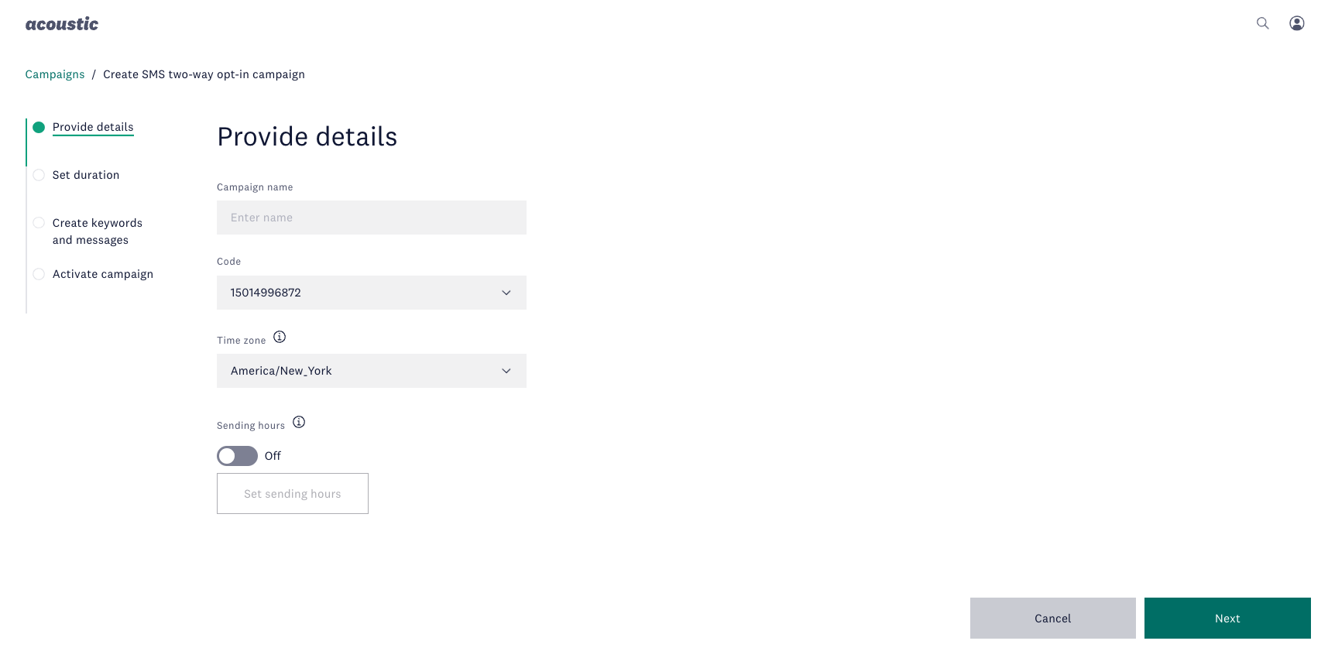This screenshot has width=1328, height=658.
Task: Click the Activate campaign step circle
Action: (39, 274)
